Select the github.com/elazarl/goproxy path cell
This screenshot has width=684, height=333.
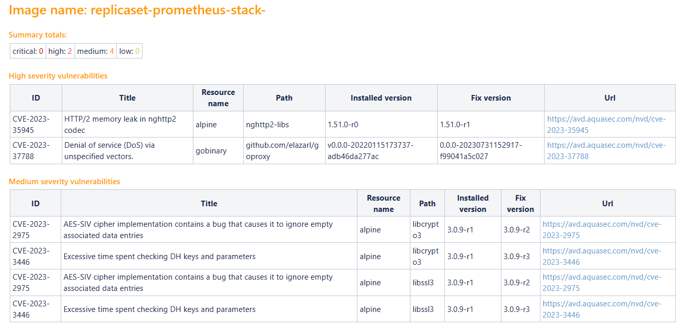click(x=284, y=150)
